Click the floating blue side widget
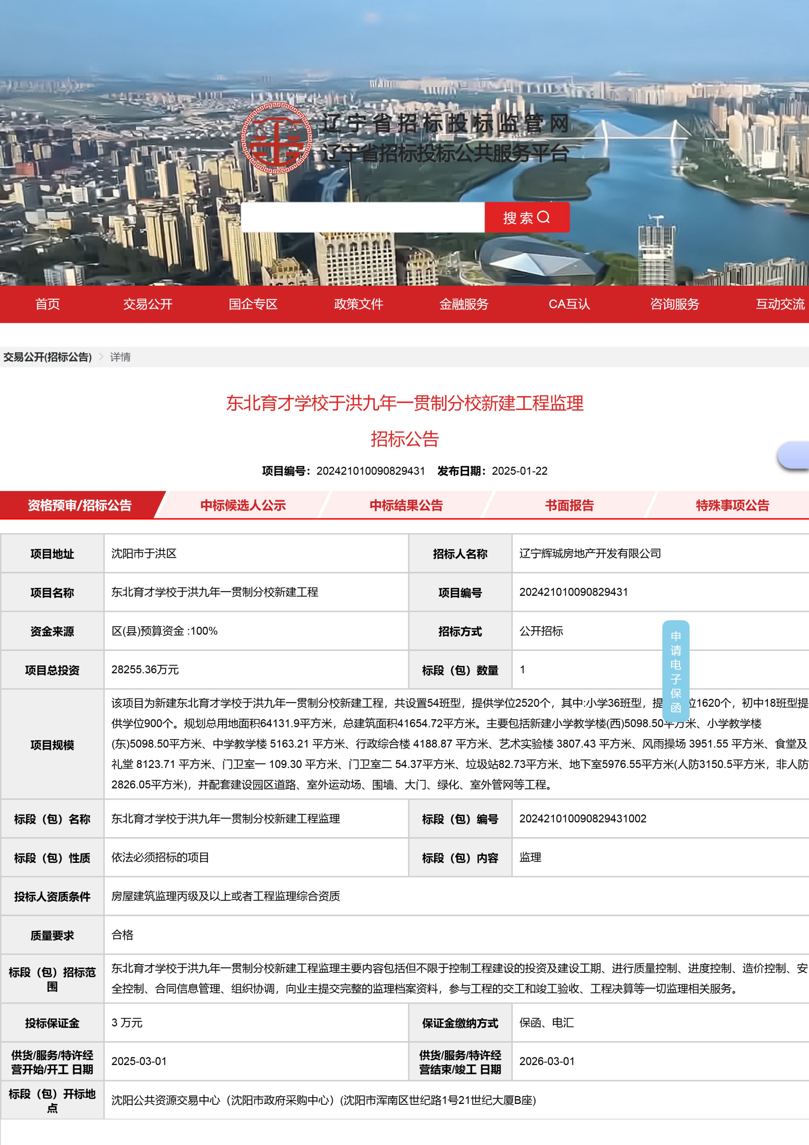The height and width of the screenshot is (1145, 809). (794, 455)
